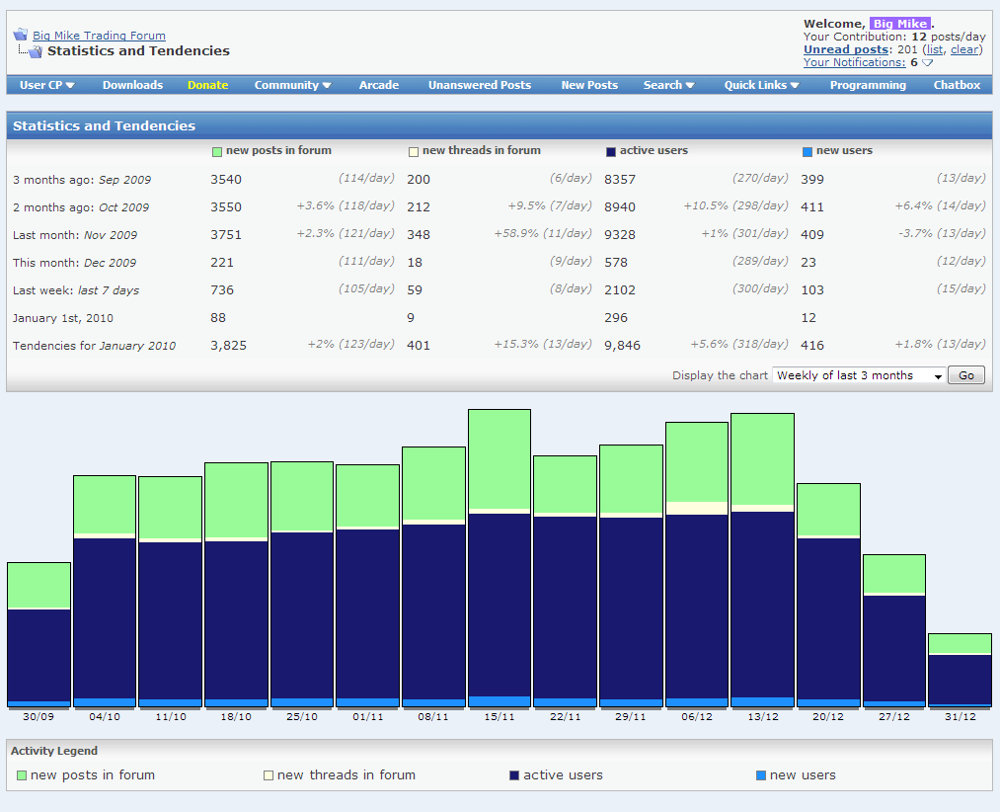Click the light blue new users swatch in Activity Legend
This screenshot has width=1000, height=812.
coord(761,775)
